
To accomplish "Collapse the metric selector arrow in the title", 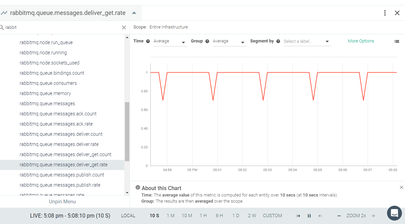I will 134,13.
